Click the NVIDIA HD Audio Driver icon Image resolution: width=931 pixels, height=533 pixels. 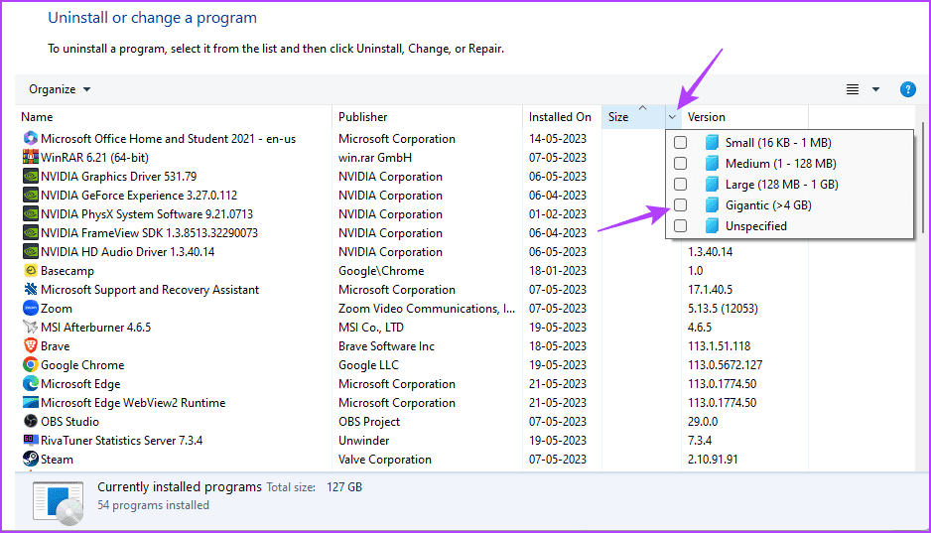[31, 252]
